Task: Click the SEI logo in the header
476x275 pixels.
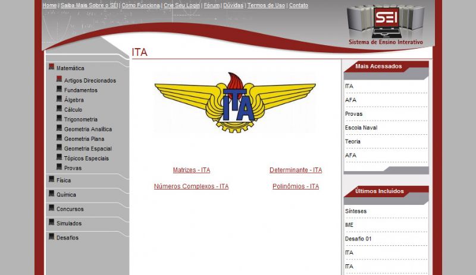Action: [386, 24]
